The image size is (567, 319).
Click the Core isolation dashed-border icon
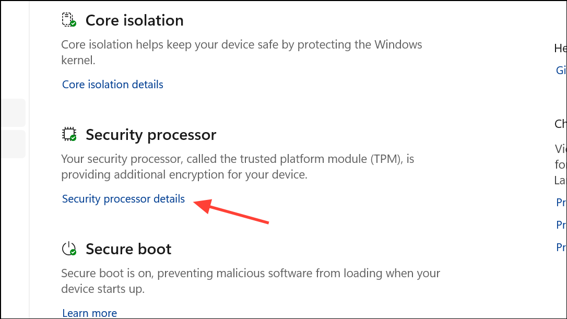point(67,19)
